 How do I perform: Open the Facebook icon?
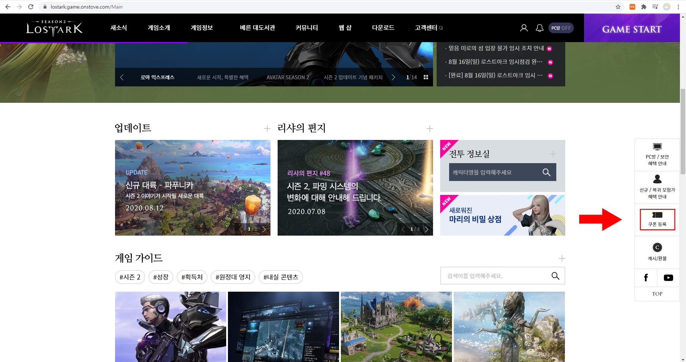click(x=646, y=278)
